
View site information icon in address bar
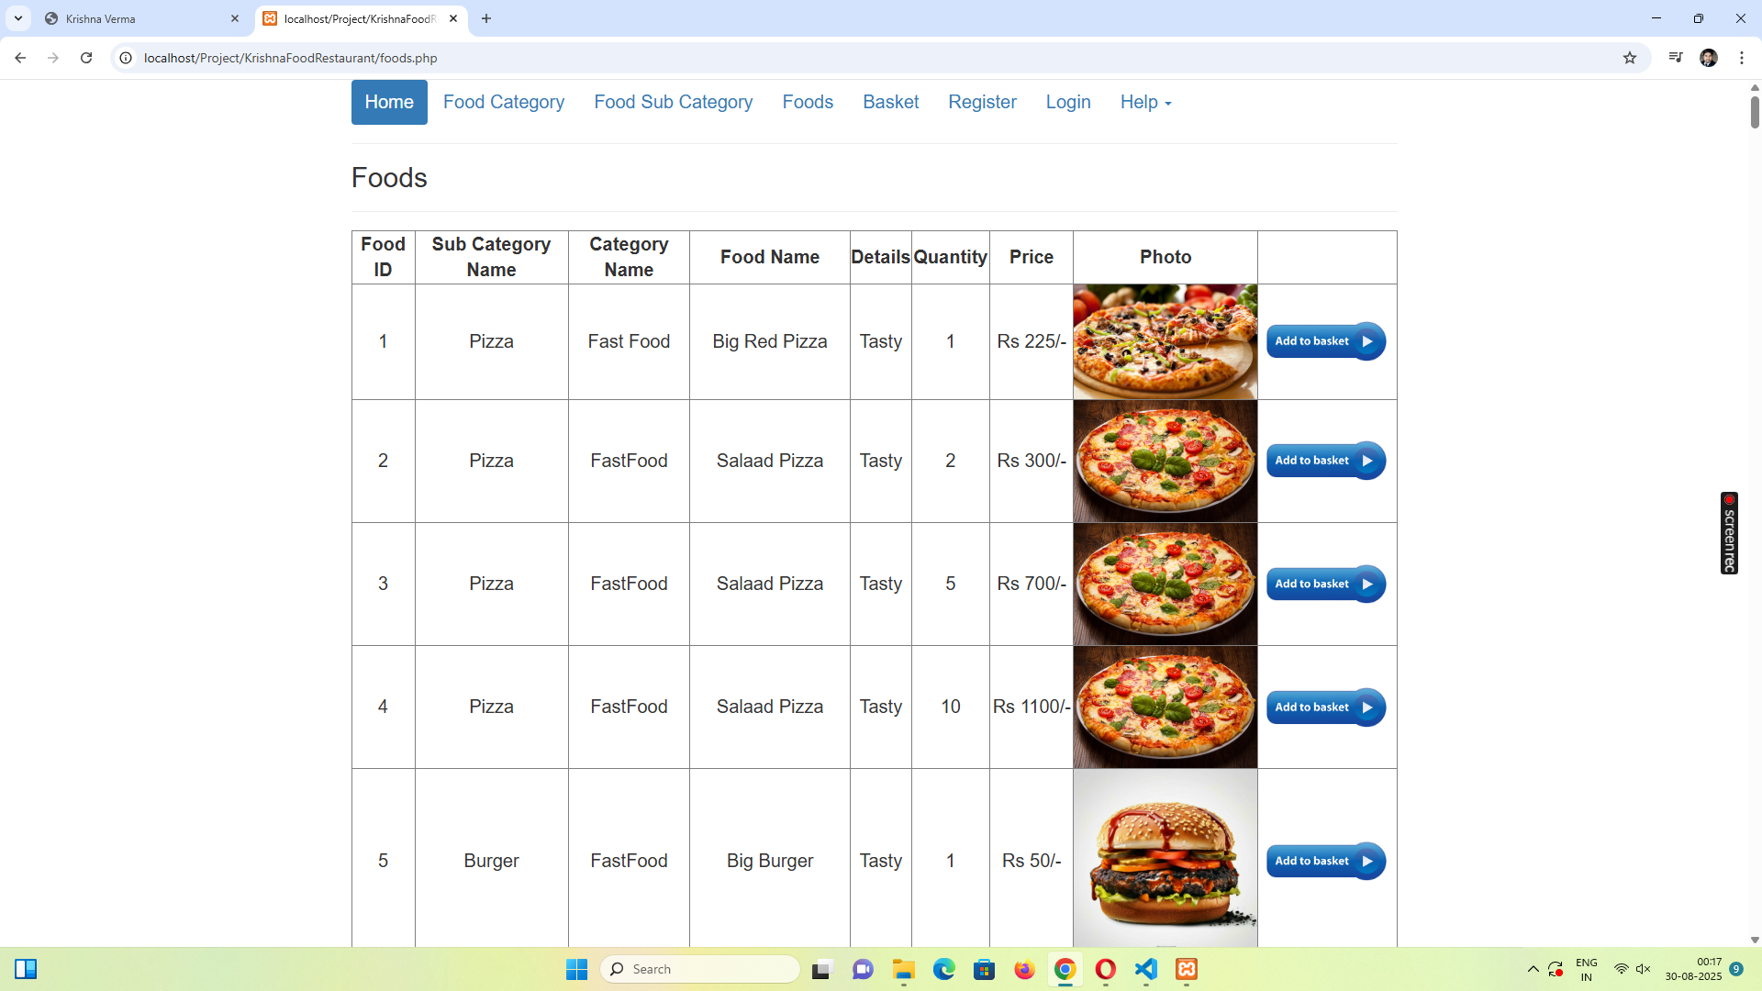(x=126, y=58)
